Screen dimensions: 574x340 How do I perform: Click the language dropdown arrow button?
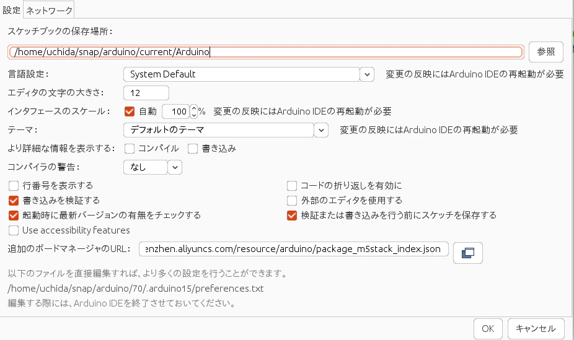tap(367, 74)
